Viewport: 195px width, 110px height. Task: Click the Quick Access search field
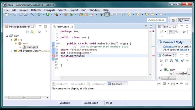[x=156, y=20]
